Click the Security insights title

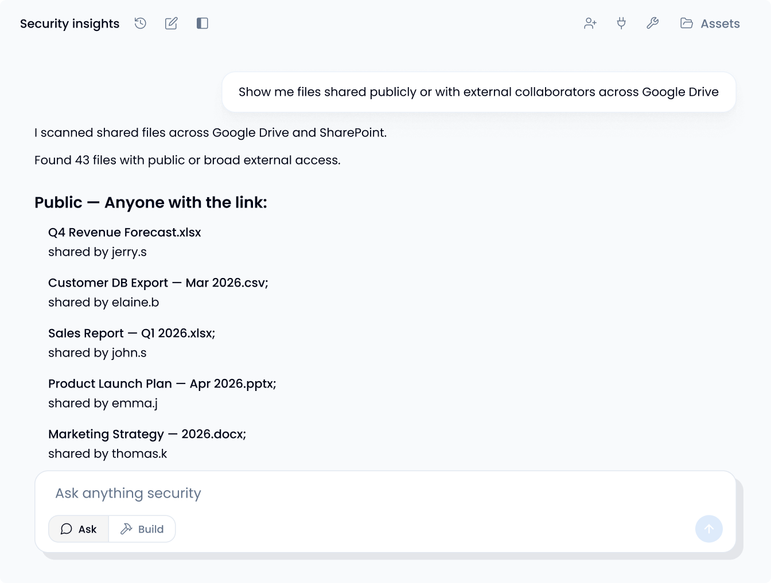click(x=69, y=24)
